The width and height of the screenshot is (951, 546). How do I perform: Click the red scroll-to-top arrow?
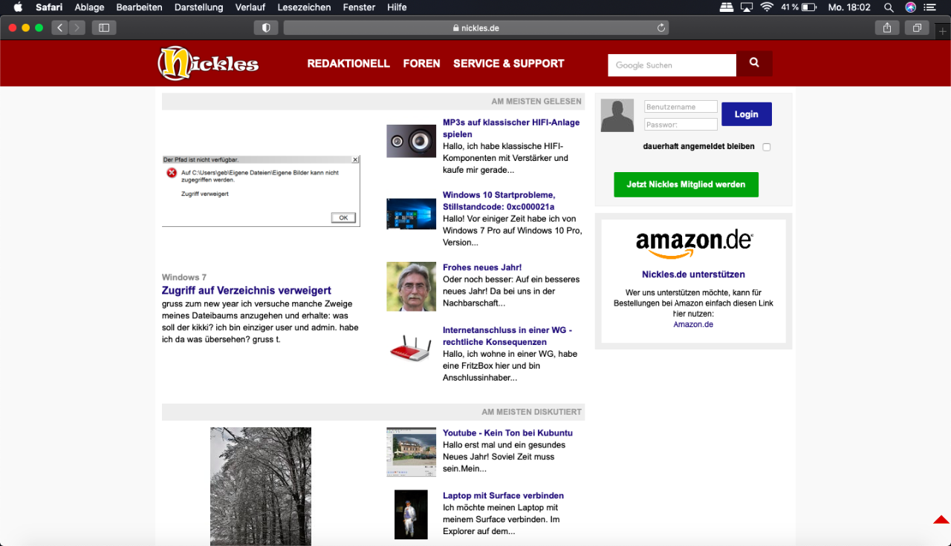tap(941, 519)
